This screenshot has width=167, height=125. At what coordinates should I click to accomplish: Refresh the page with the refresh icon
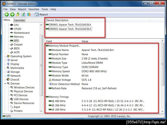[x=23, y=14]
